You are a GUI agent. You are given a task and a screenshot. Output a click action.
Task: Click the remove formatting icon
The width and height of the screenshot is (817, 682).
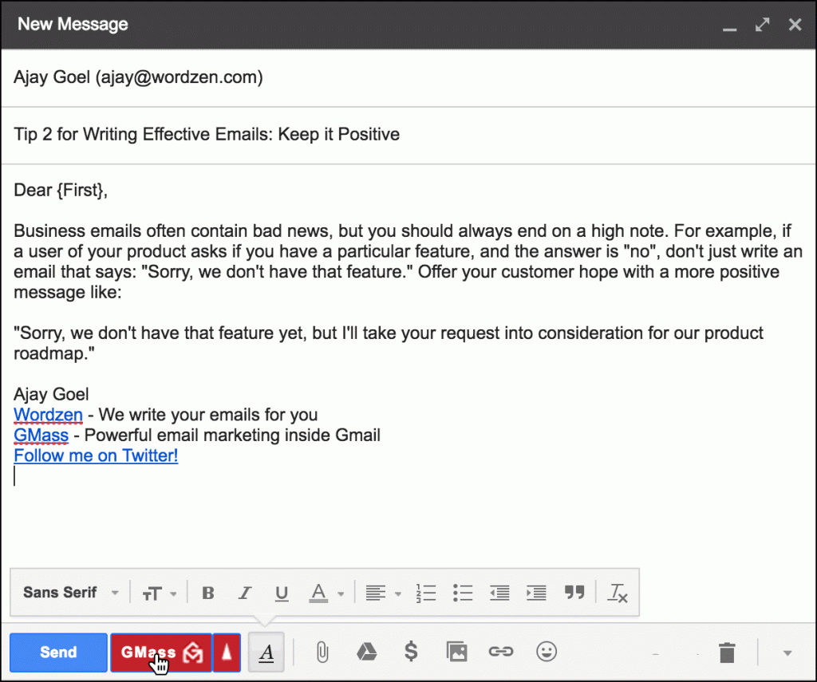pyautogui.click(x=618, y=593)
